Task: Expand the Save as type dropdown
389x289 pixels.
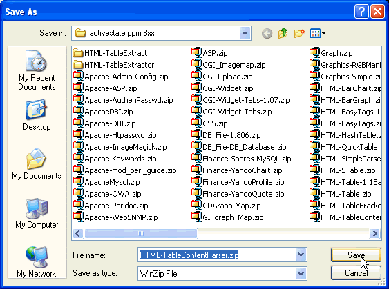Action: (301, 273)
